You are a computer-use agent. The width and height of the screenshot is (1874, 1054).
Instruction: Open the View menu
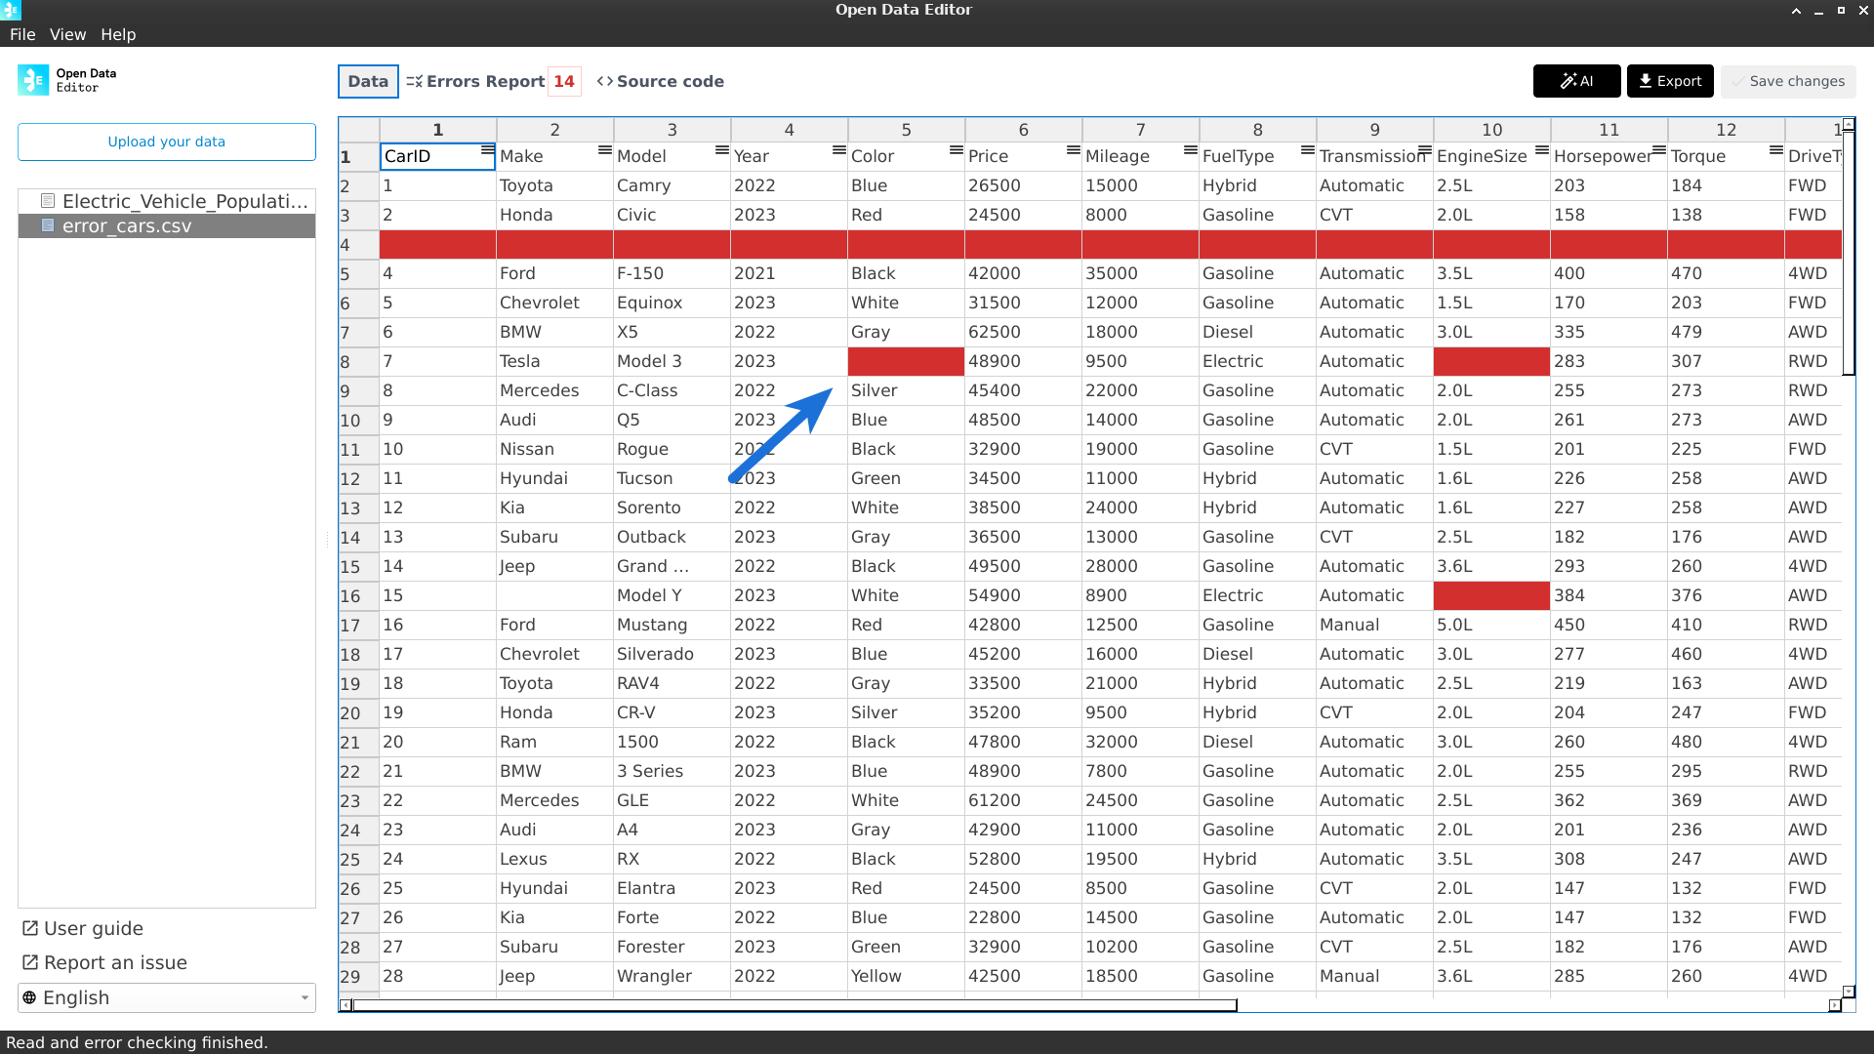point(67,34)
